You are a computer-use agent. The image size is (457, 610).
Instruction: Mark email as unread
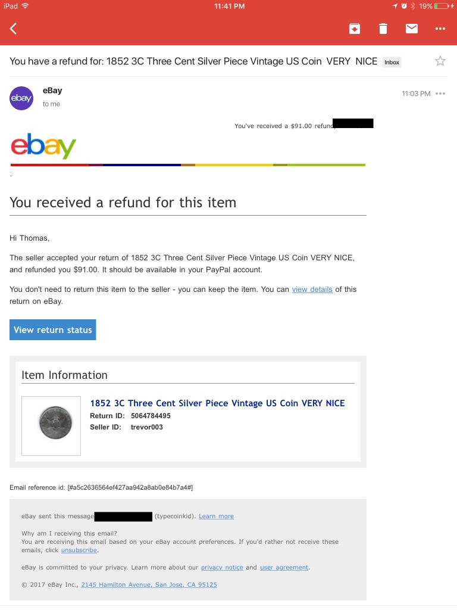[412, 29]
